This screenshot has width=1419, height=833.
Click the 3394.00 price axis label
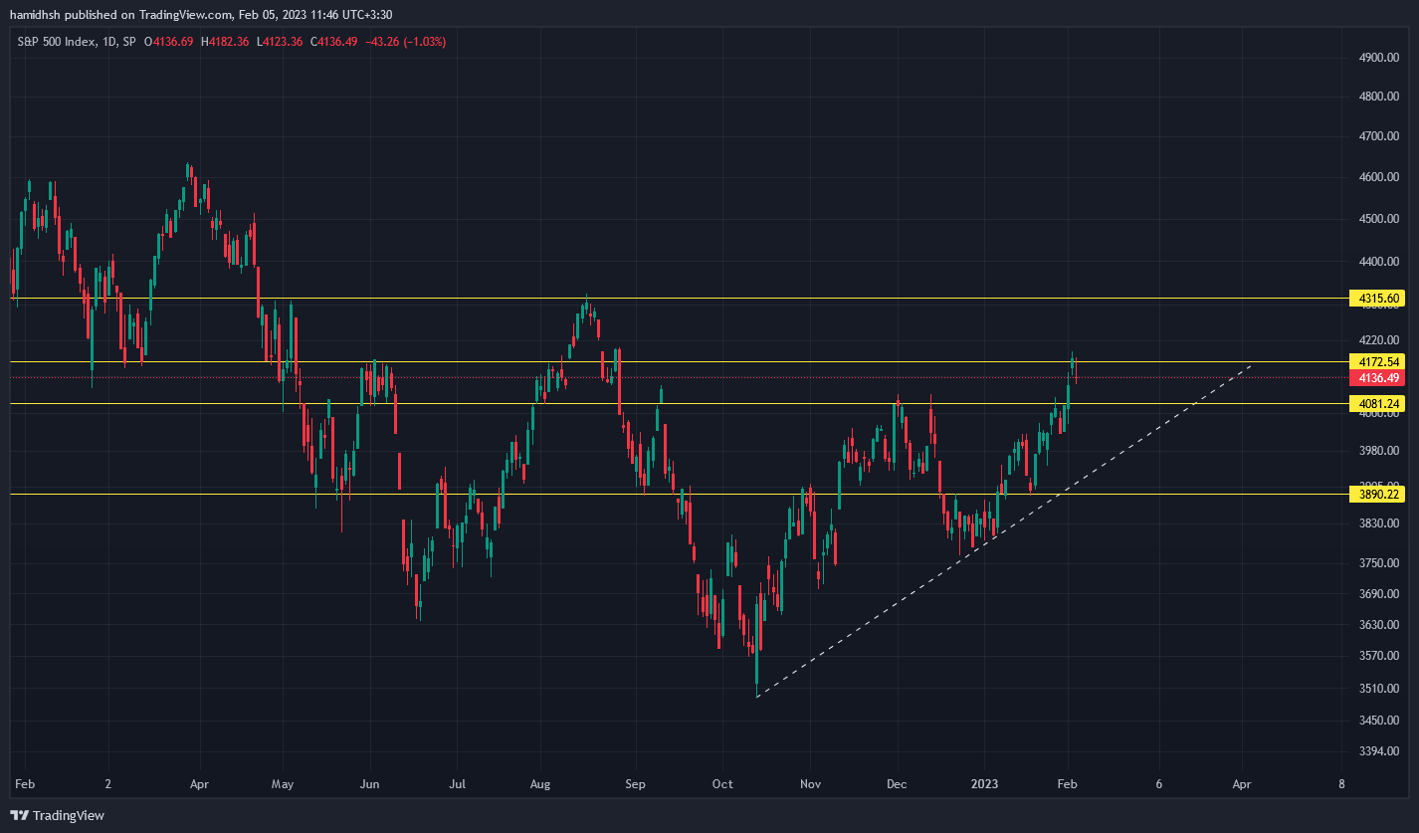[1379, 751]
